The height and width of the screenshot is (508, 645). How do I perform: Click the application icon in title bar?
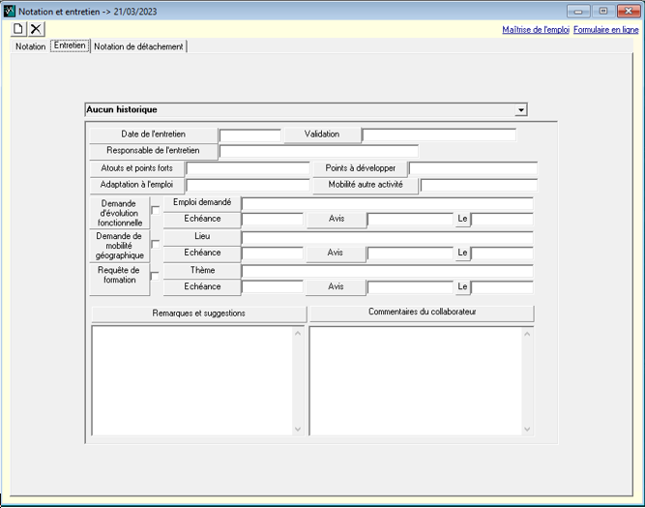click(10, 10)
